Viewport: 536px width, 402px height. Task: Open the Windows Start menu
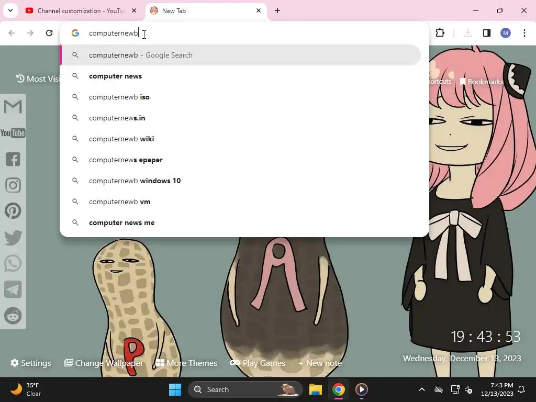[x=175, y=389]
